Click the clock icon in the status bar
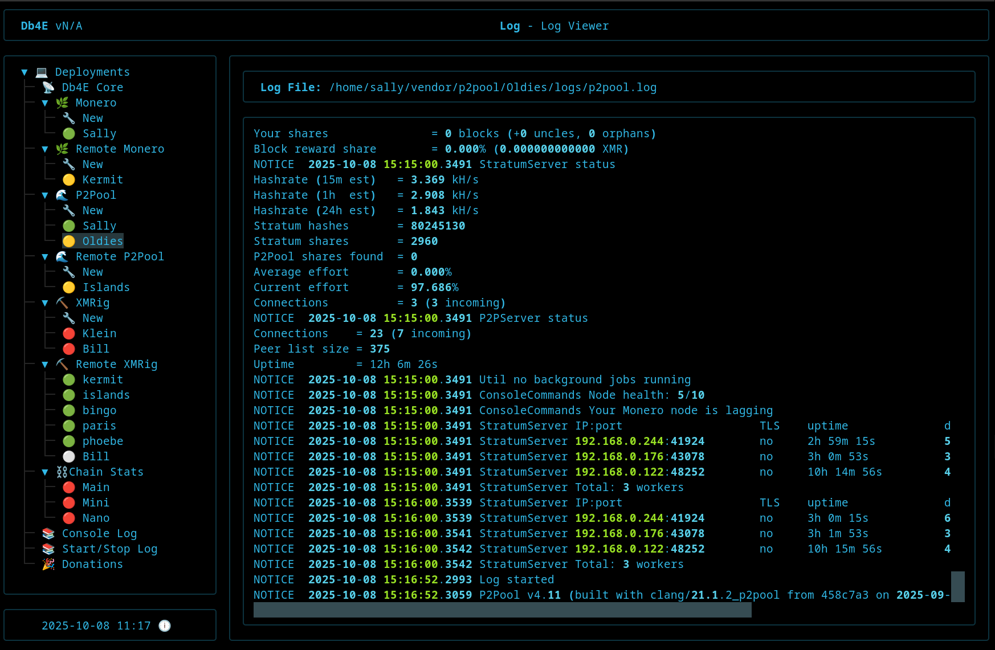The height and width of the screenshot is (650, 995). click(165, 626)
